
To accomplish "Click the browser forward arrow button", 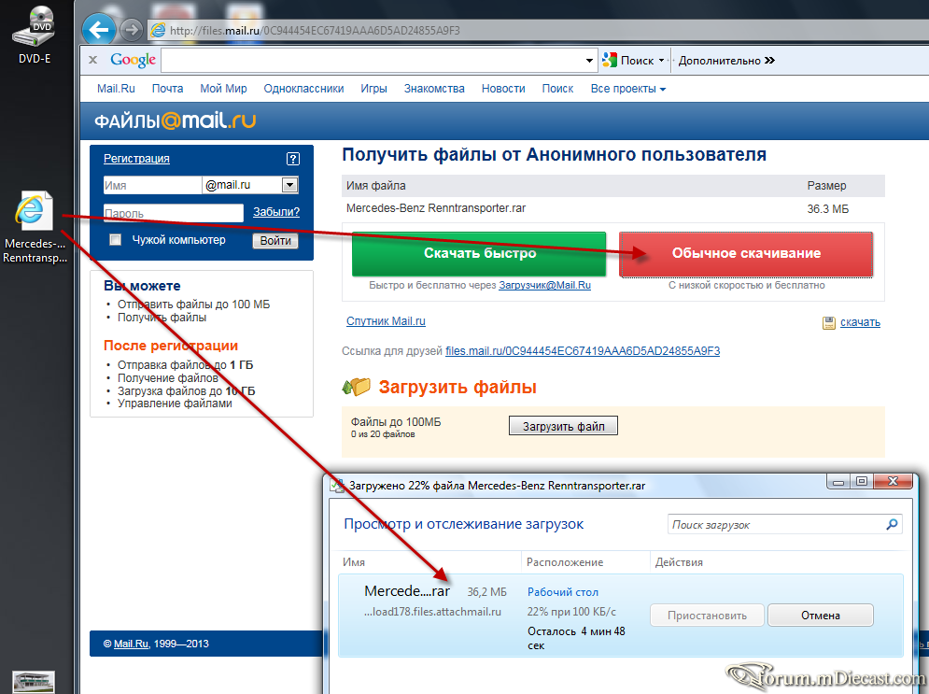I will click(132, 30).
